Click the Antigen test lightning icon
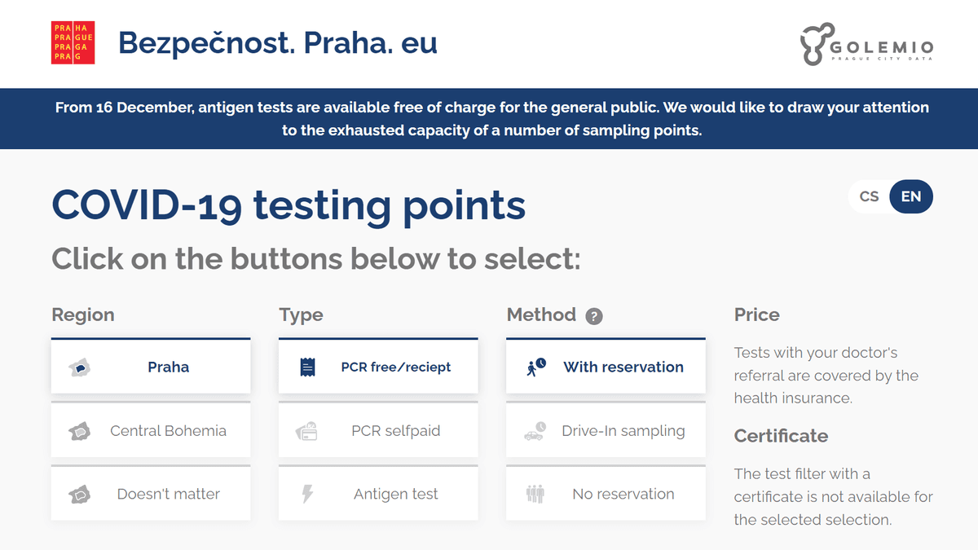 pos(307,494)
